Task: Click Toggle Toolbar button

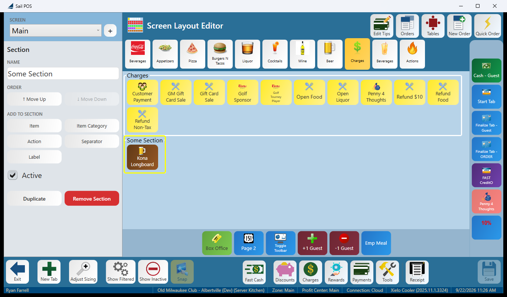Action: [281, 243]
